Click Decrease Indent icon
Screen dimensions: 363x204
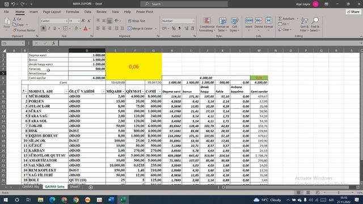(116, 28)
